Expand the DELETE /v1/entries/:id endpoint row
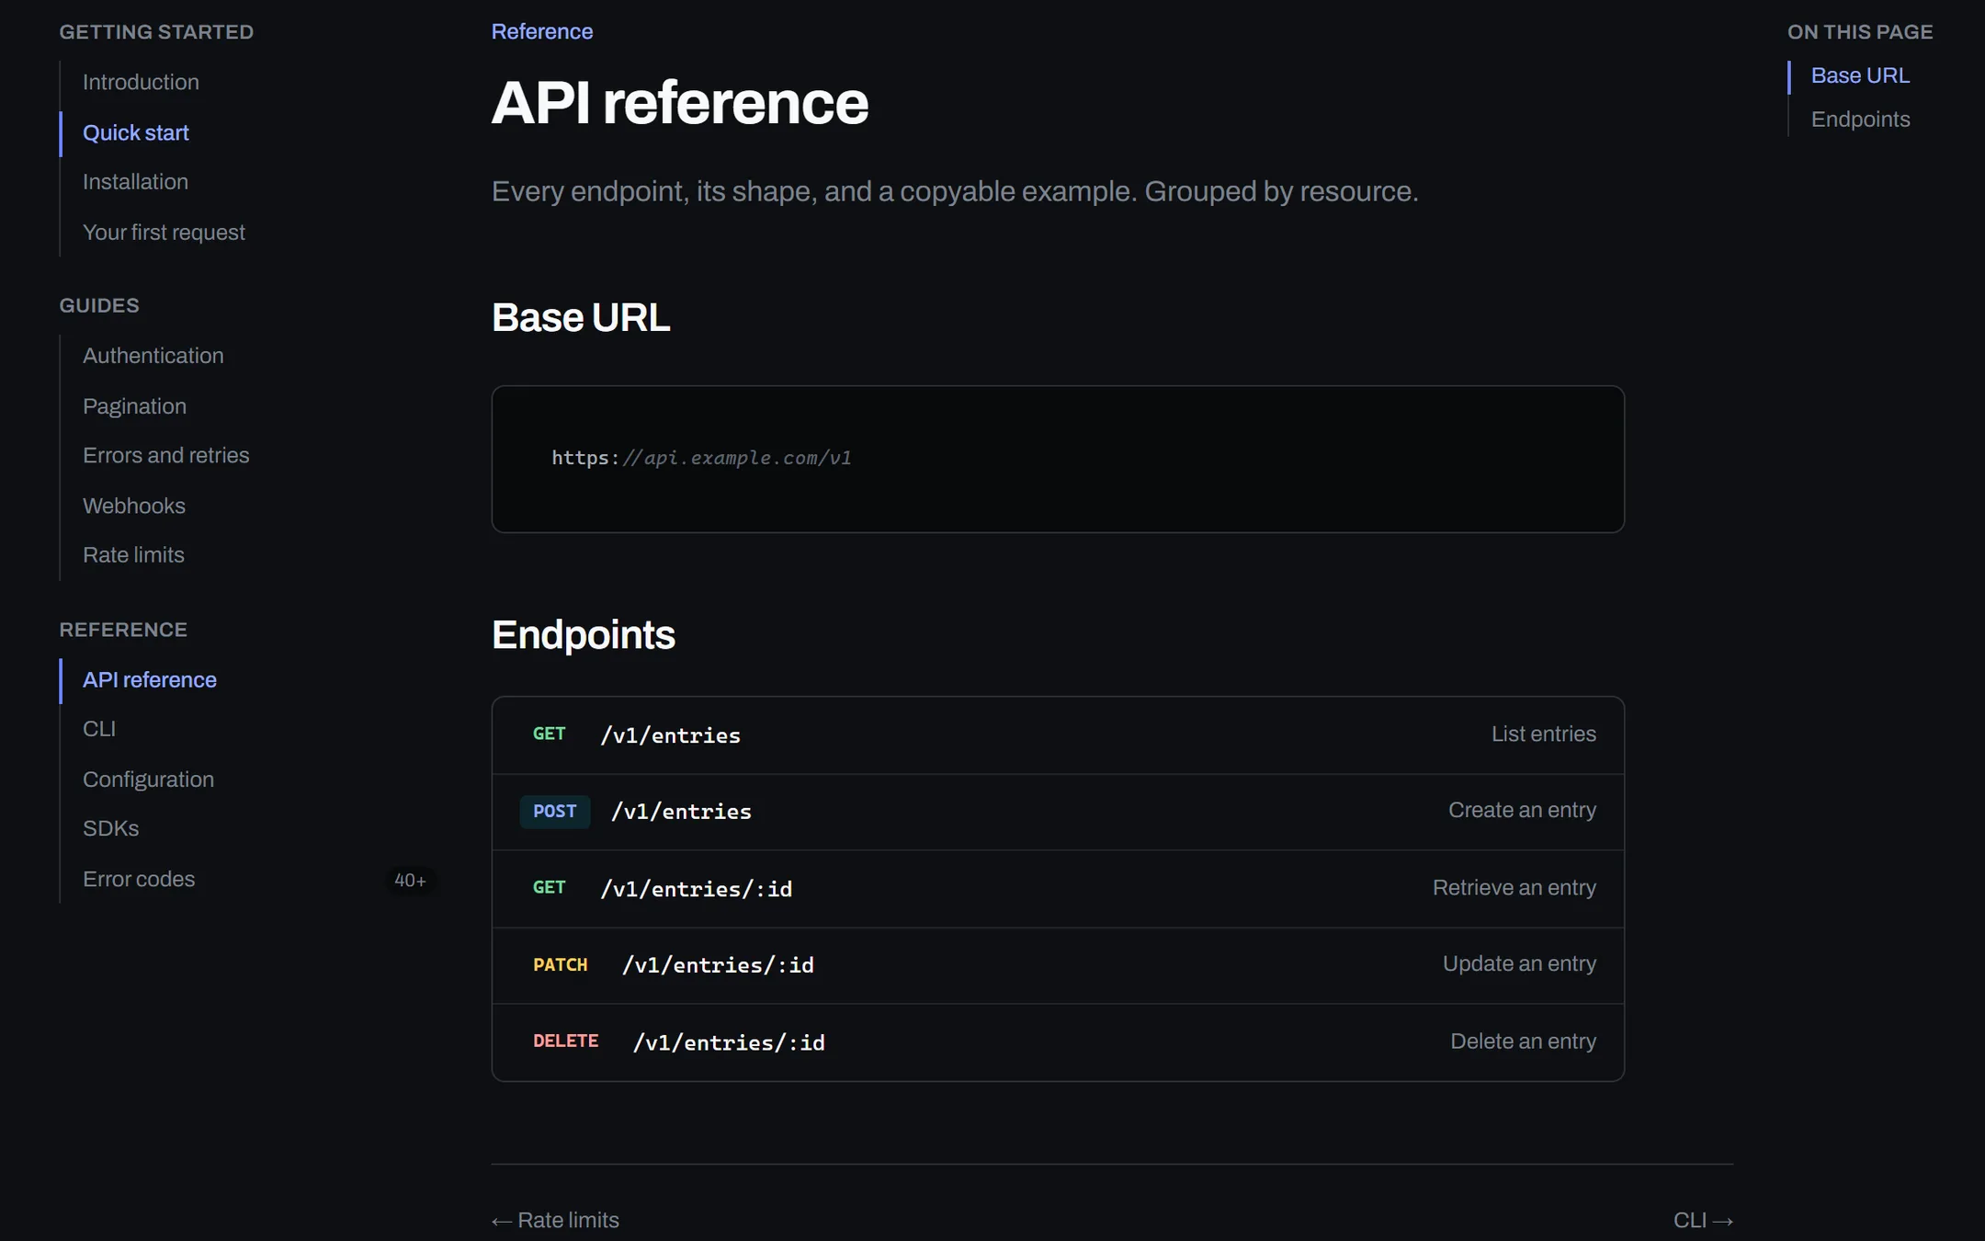Screen dimensions: 1985x1241 pos(1058,1042)
